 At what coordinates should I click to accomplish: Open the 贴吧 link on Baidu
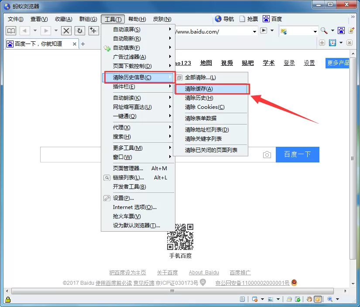click(247, 63)
